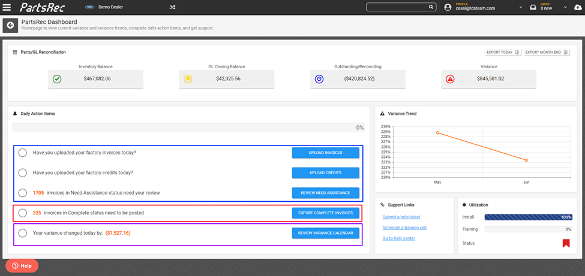Click the Variance value $845,581.02

(x=490, y=79)
